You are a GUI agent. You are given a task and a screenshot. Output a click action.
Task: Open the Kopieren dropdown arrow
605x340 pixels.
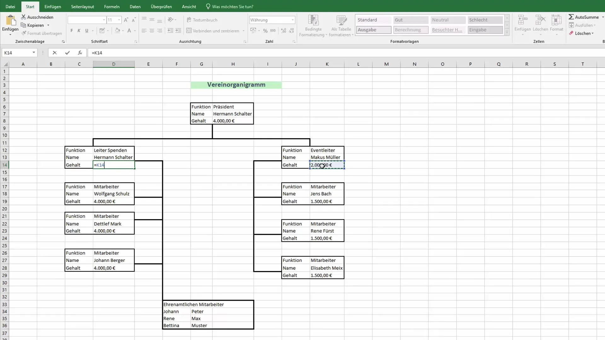pos(48,25)
